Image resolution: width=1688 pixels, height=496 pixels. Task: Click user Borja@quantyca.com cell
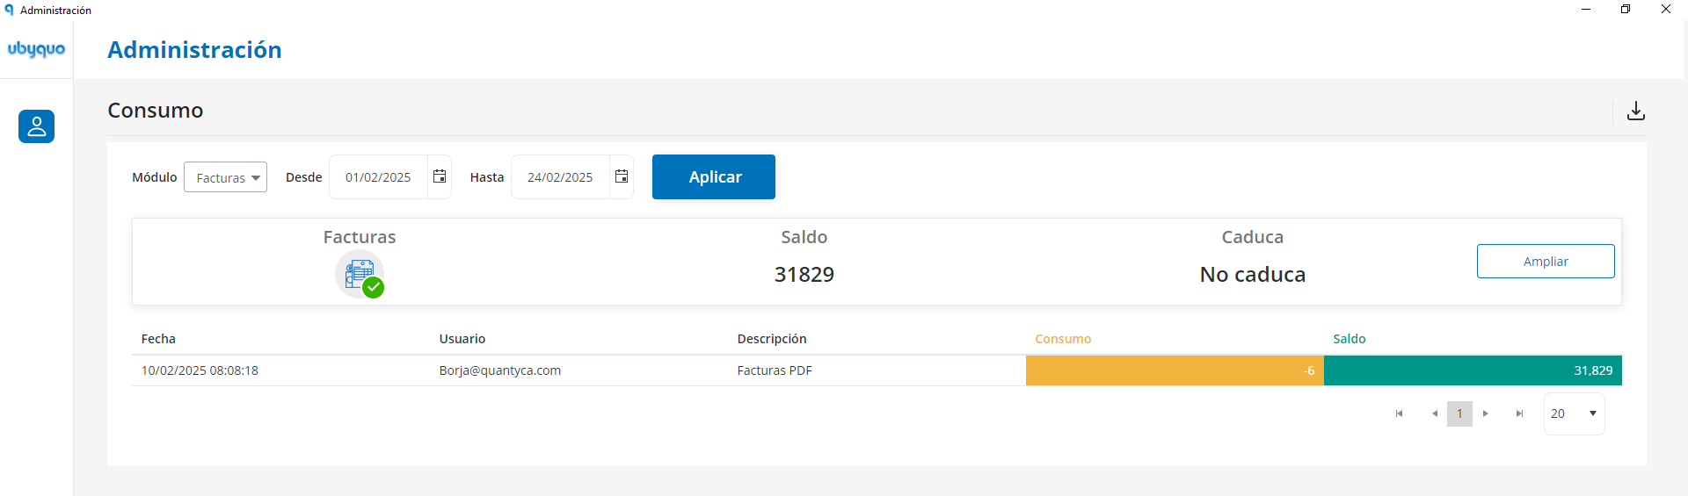pos(500,370)
